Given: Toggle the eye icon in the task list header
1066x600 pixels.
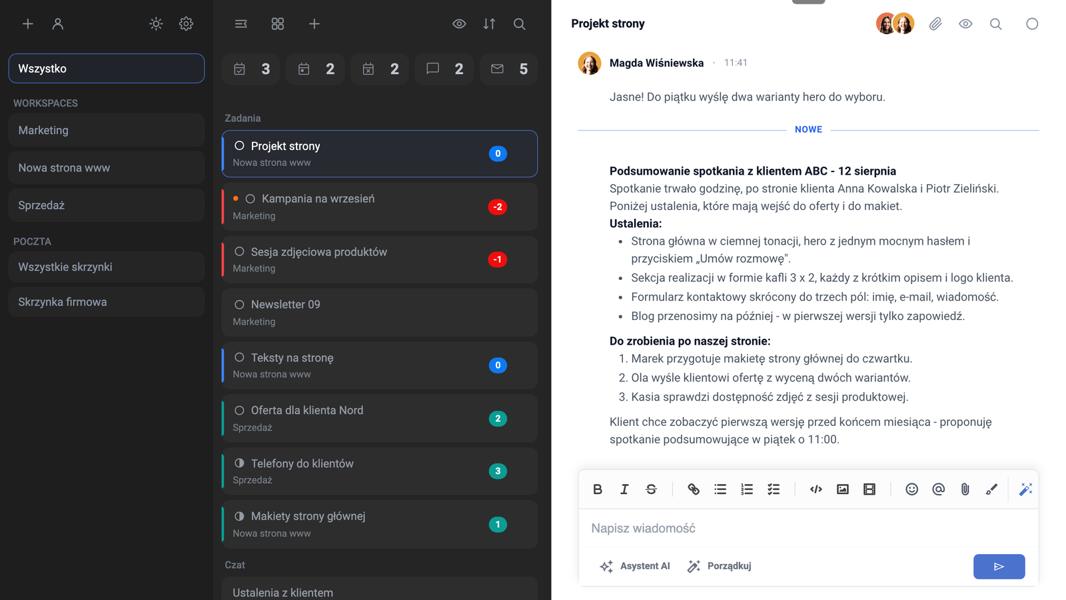Looking at the screenshot, I should pyautogui.click(x=459, y=24).
